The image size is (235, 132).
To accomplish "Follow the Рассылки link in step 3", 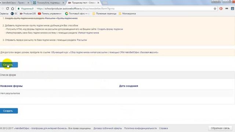I will pyautogui.click(x=82, y=40).
